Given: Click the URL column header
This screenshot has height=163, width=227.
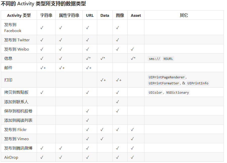Looking at the screenshot, I should [x=90, y=16].
